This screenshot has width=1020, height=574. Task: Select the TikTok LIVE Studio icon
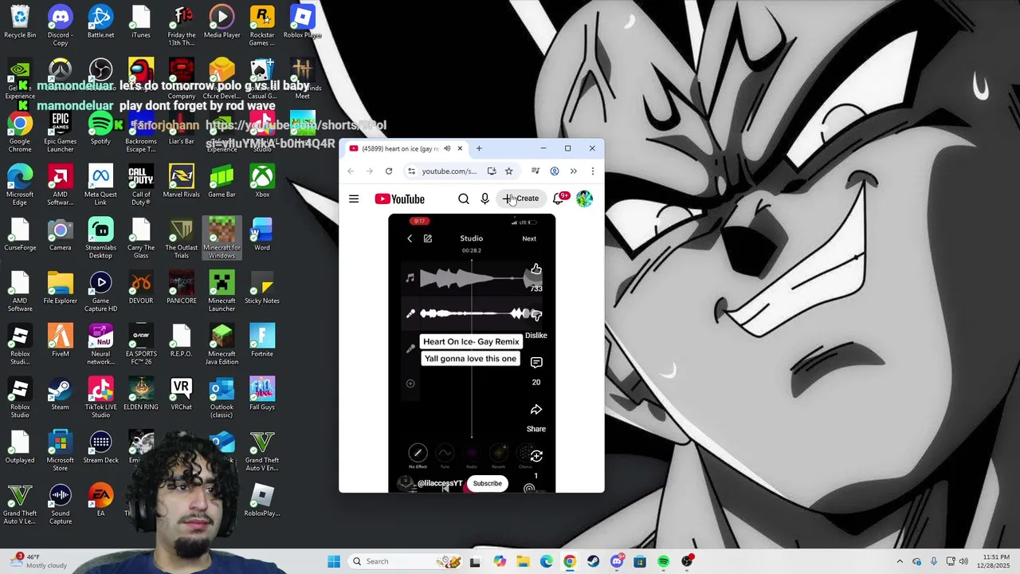coord(100,398)
